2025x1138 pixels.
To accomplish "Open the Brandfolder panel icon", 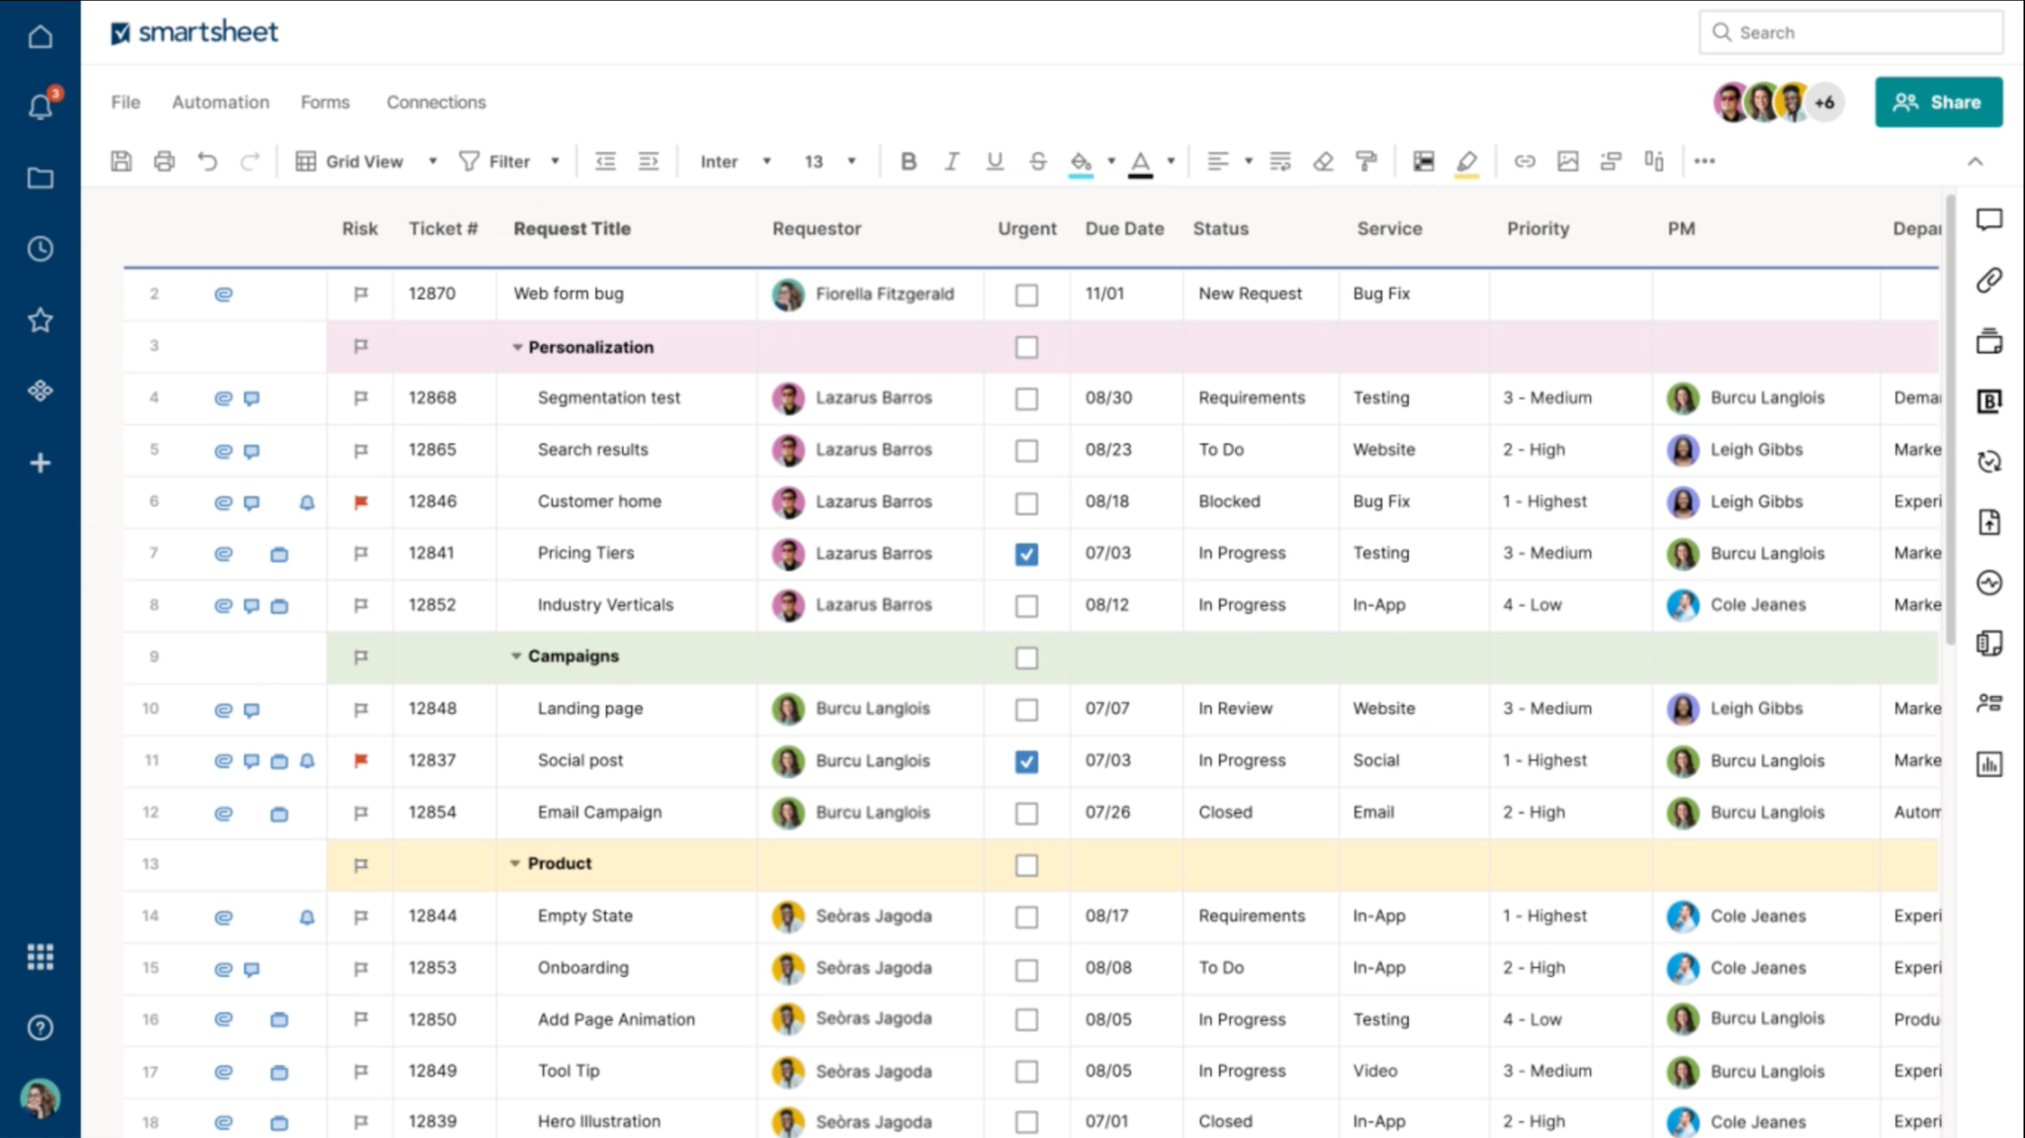I will click(x=1989, y=400).
